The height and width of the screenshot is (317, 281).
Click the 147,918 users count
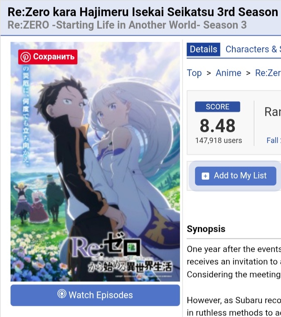(x=219, y=140)
